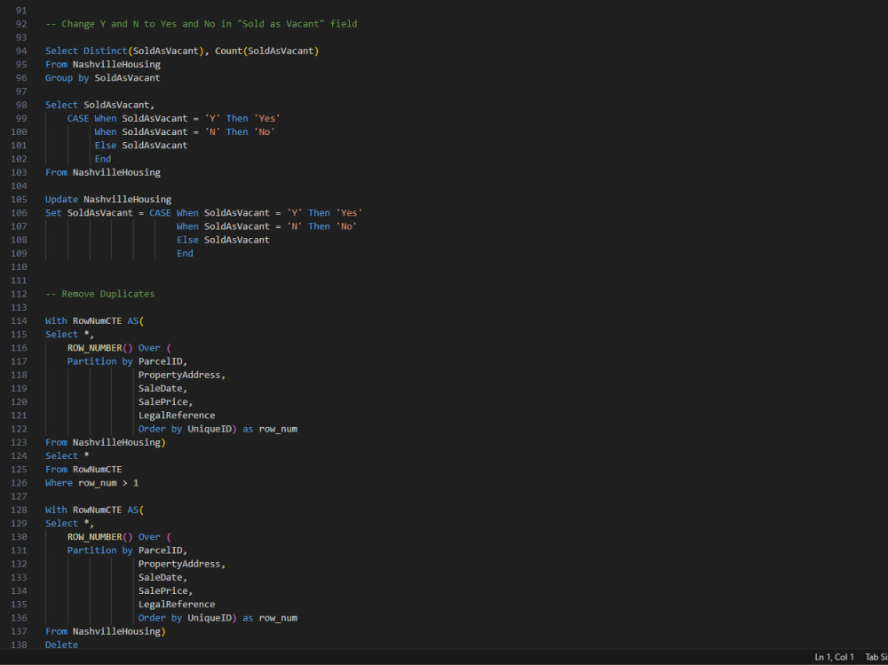Click 'row_num' alias on line 122
The height and width of the screenshot is (665, 888).
point(278,429)
